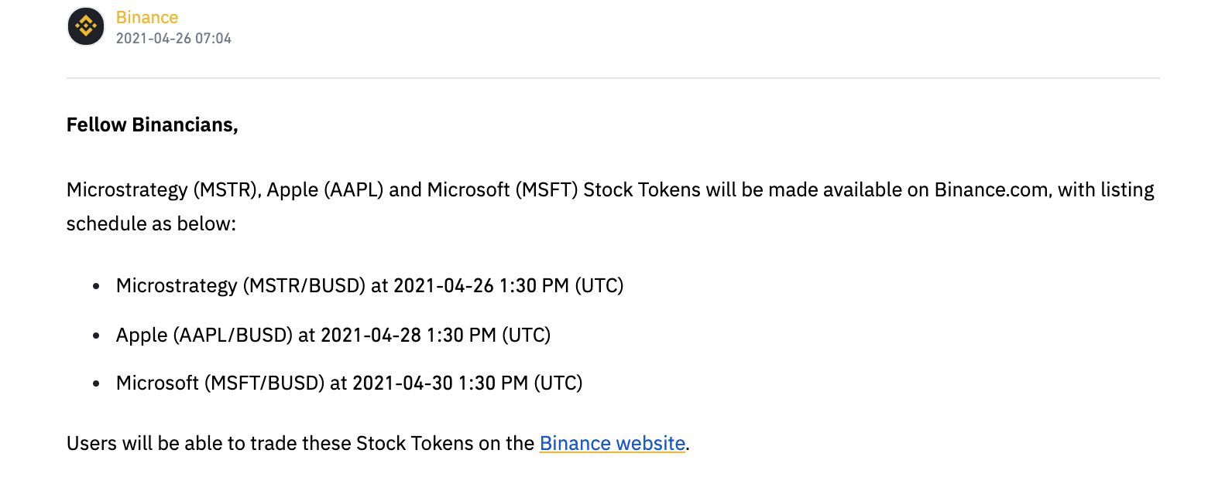This screenshot has width=1208, height=484.
Task: Click the Binance logo avatar icon
Action: point(86,27)
